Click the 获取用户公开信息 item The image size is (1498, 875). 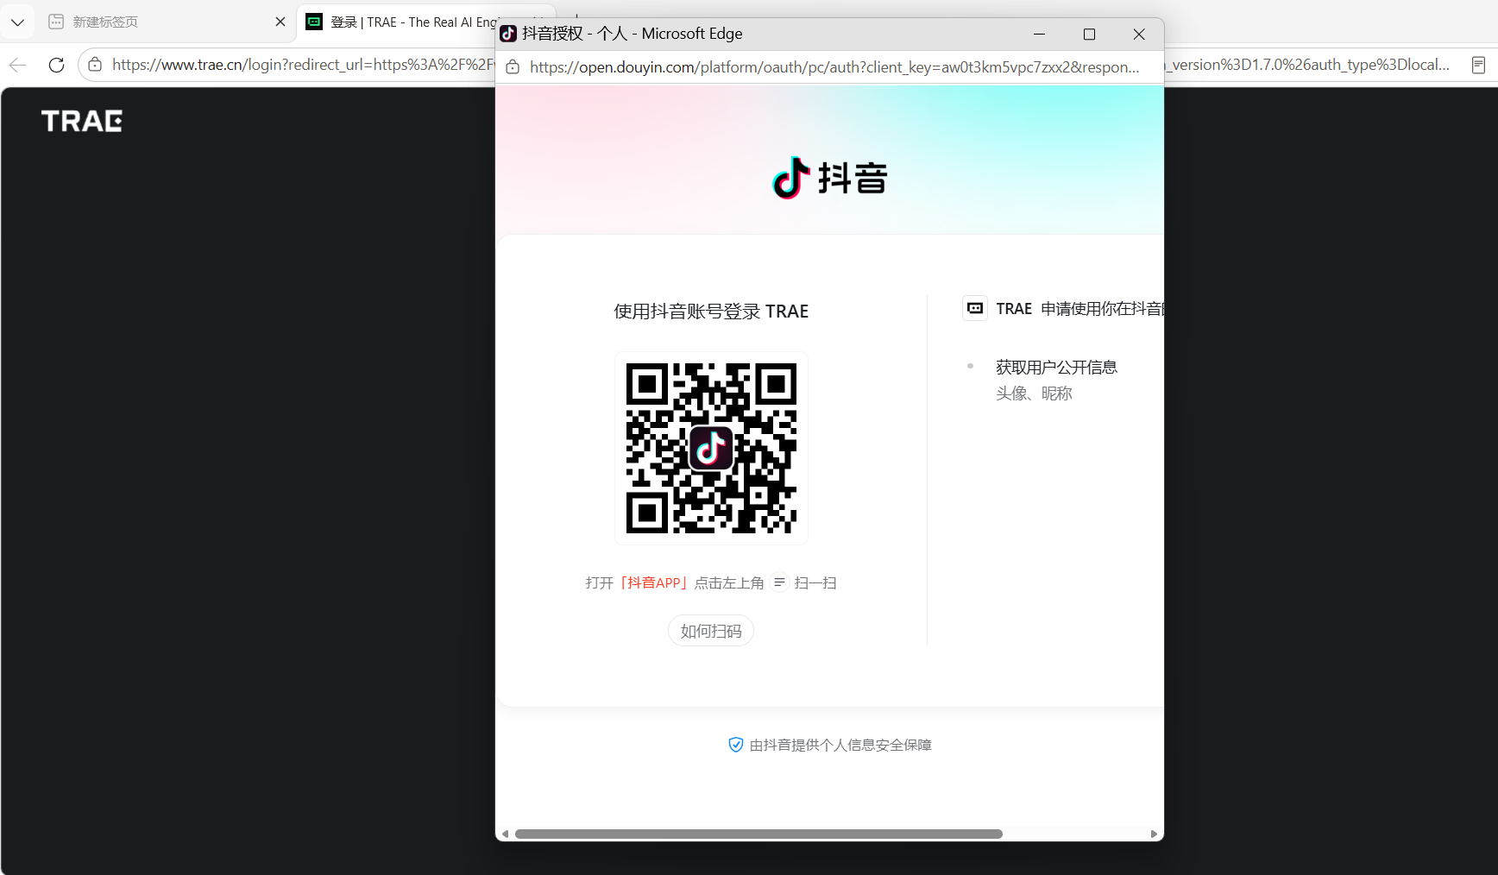tap(1056, 367)
